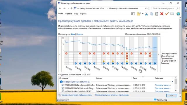Click the blue shell globe toolbar icon
Viewport: 187px width, 105px height.
pos(178,14)
